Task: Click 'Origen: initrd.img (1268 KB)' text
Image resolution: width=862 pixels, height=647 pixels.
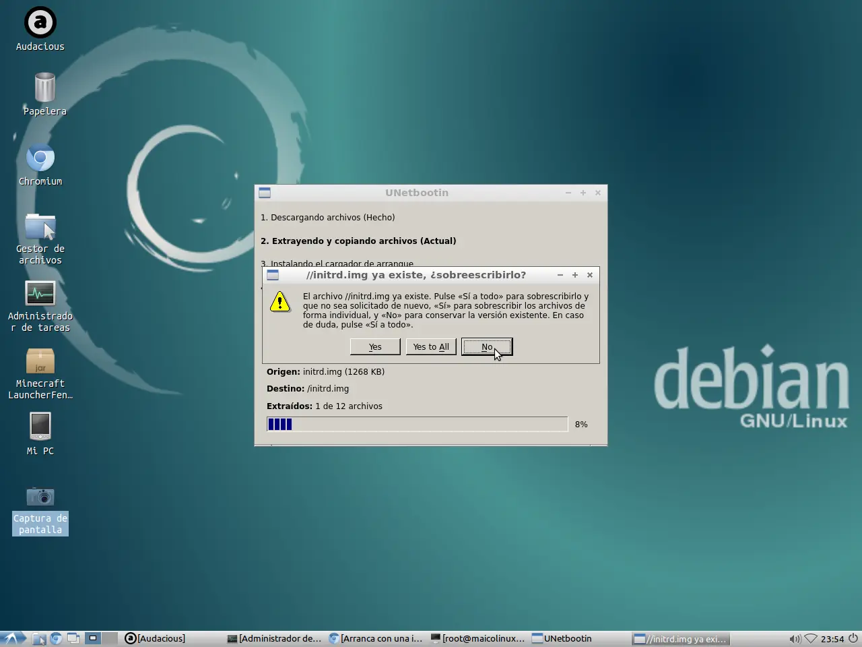Action: click(x=325, y=371)
